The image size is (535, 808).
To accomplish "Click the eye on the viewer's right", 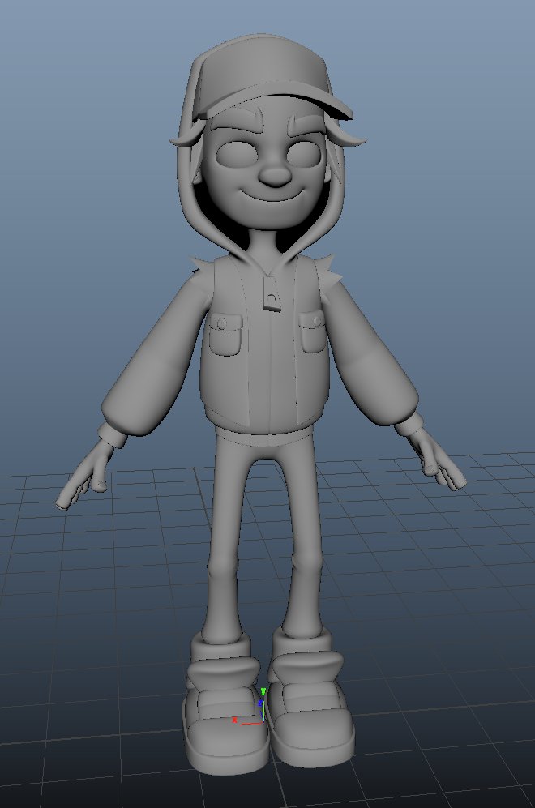I will point(304,152).
